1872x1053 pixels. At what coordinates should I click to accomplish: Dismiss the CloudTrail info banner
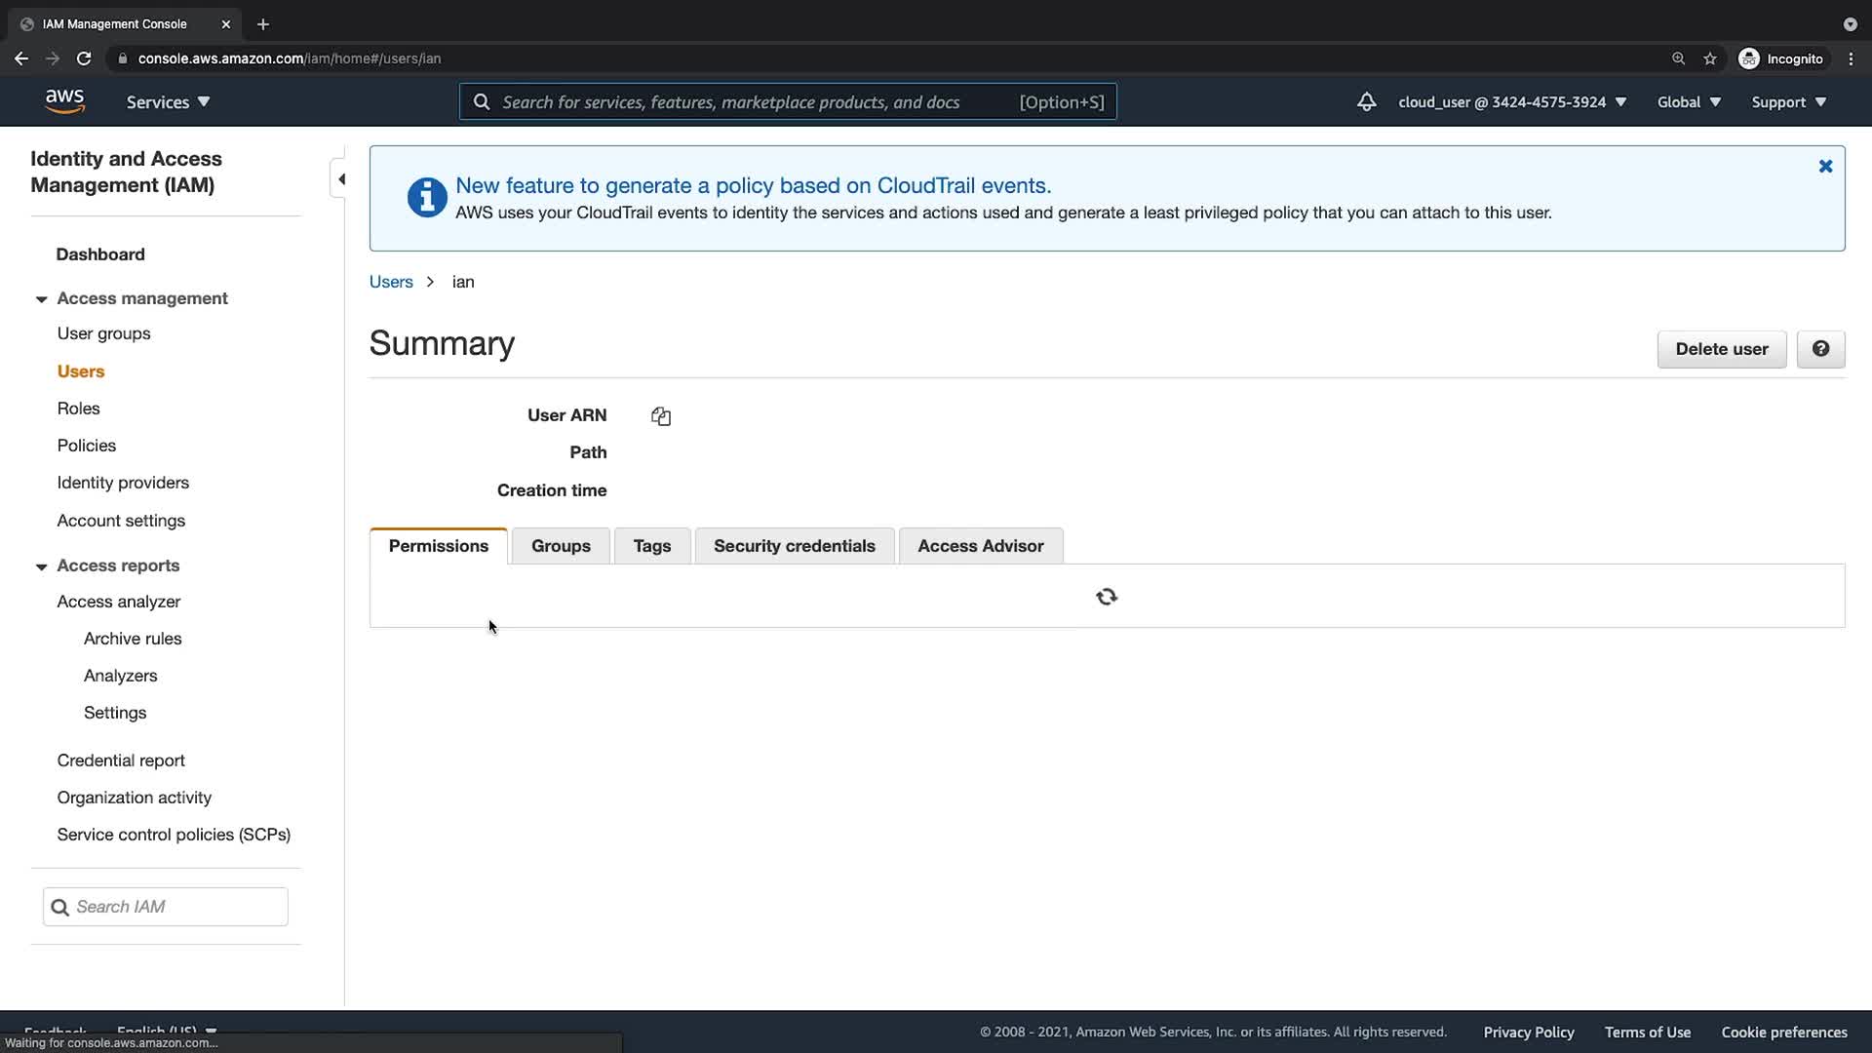point(1825,167)
